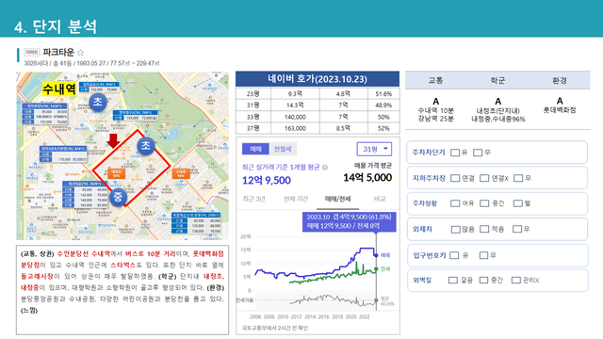Check 무 for 주차차단기
The width and height of the screenshot is (603, 339).
click(478, 153)
